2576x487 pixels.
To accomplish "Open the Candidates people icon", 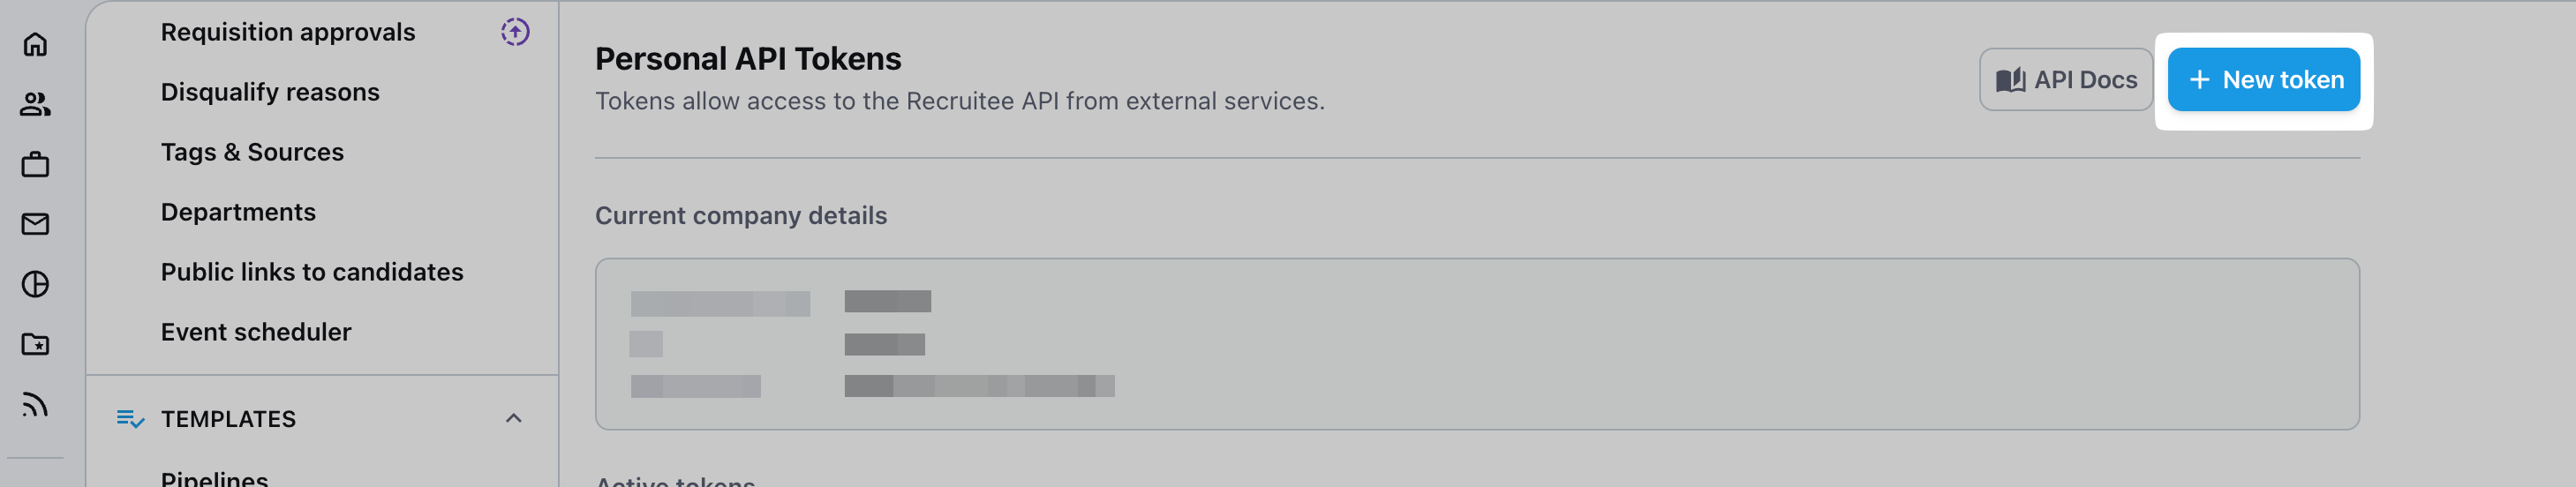I will tap(35, 104).
